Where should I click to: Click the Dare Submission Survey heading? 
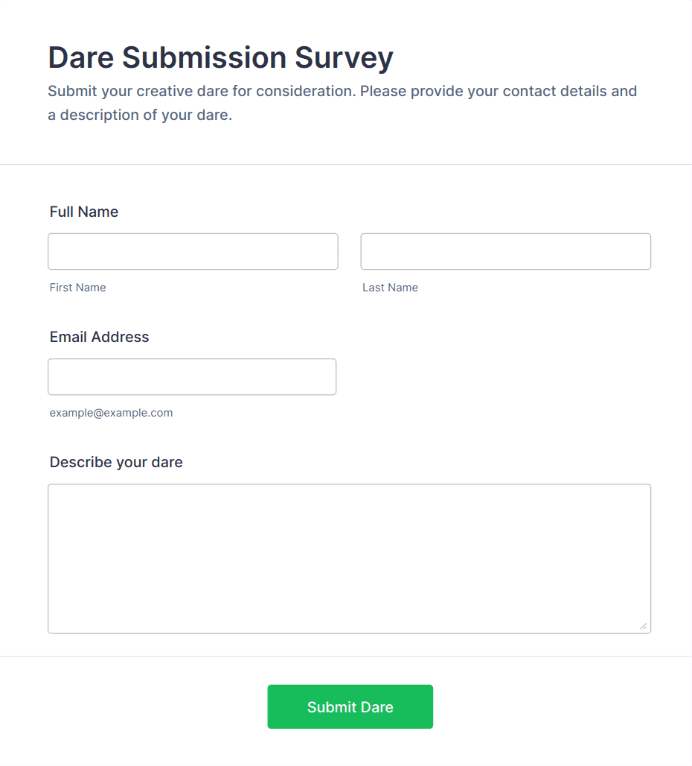tap(220, 57)
